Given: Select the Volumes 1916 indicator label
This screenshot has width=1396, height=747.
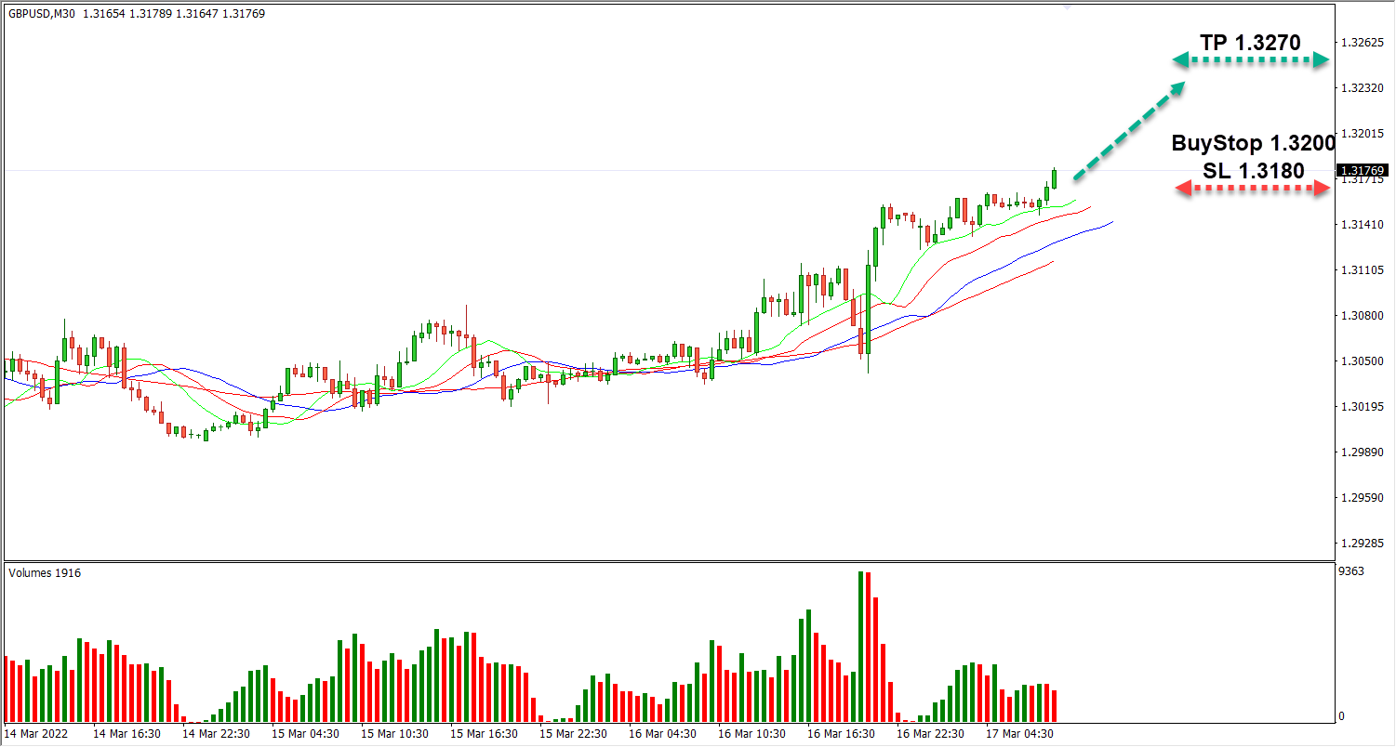Looking at the screenshot, I should (45, 573).
